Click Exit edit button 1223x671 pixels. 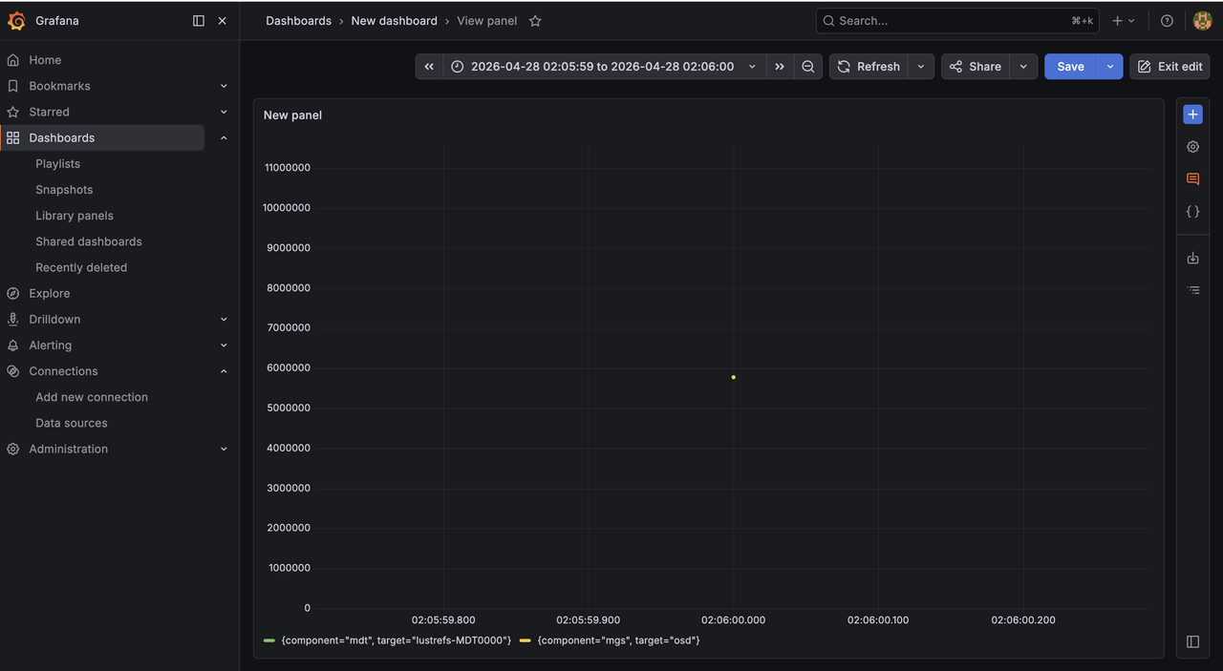point(1169,66)
